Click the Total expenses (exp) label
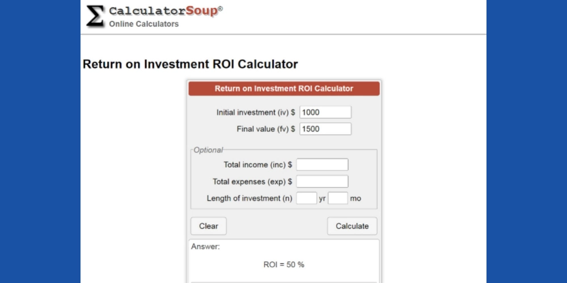 tap(252, 182)
